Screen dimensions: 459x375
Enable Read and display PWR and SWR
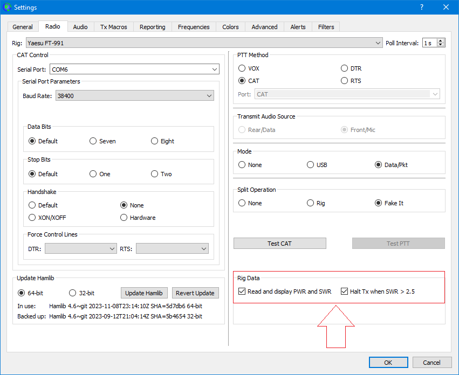[242, 291]
